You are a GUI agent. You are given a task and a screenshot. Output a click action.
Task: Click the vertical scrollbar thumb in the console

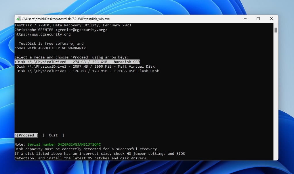point(276,30)
